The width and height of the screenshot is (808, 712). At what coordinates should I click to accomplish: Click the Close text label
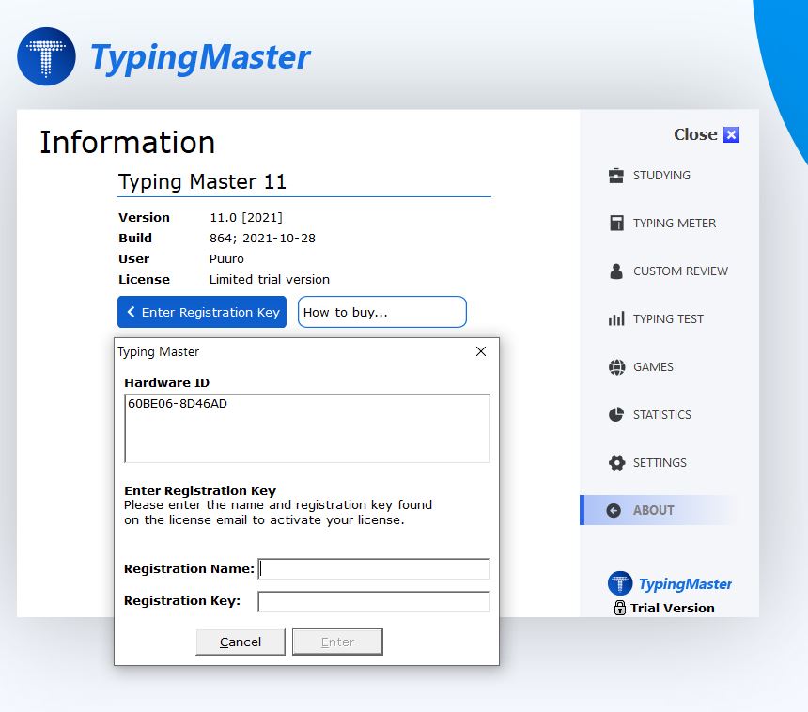pos(695,134)
